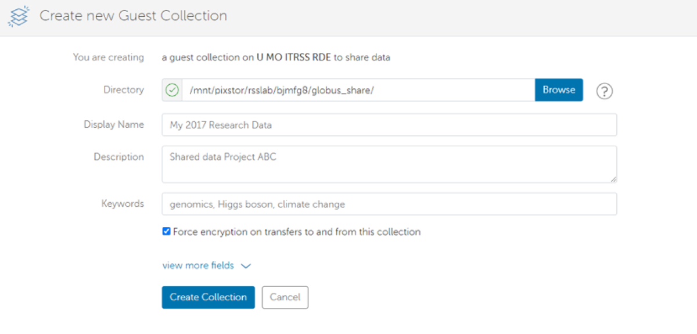
Task: Click inside the Directory path field
Action: tap(358, 90)
